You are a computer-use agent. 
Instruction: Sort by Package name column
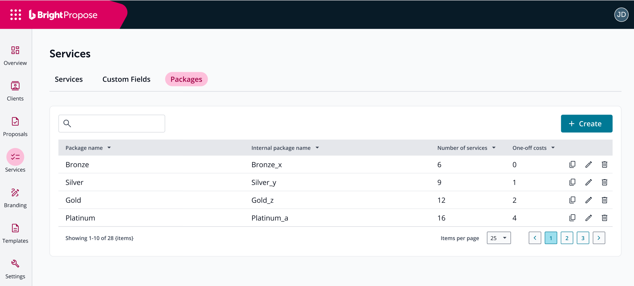click(88, 148)
